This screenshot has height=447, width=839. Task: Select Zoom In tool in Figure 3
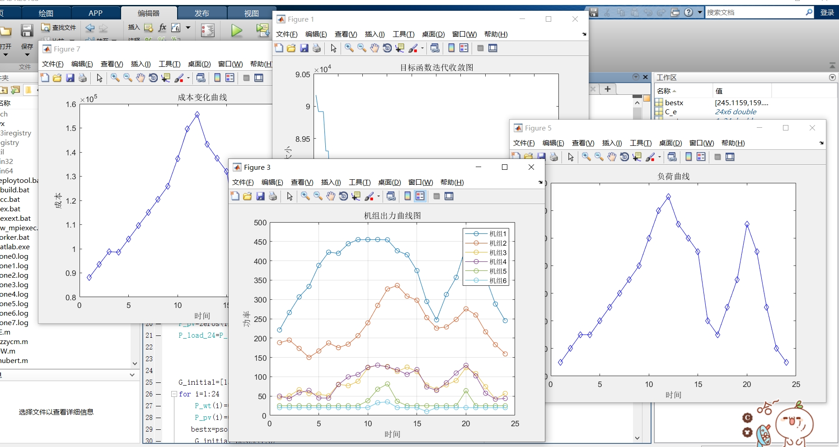tap(305, 196)
